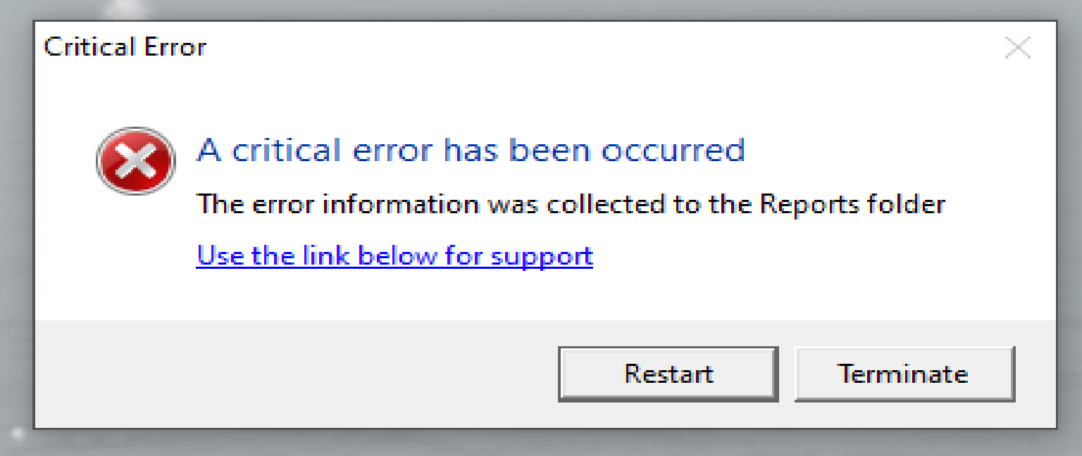This screenshot has height=456, width=1082.
Task: Click the Restart button
Action: click(669, 374)
